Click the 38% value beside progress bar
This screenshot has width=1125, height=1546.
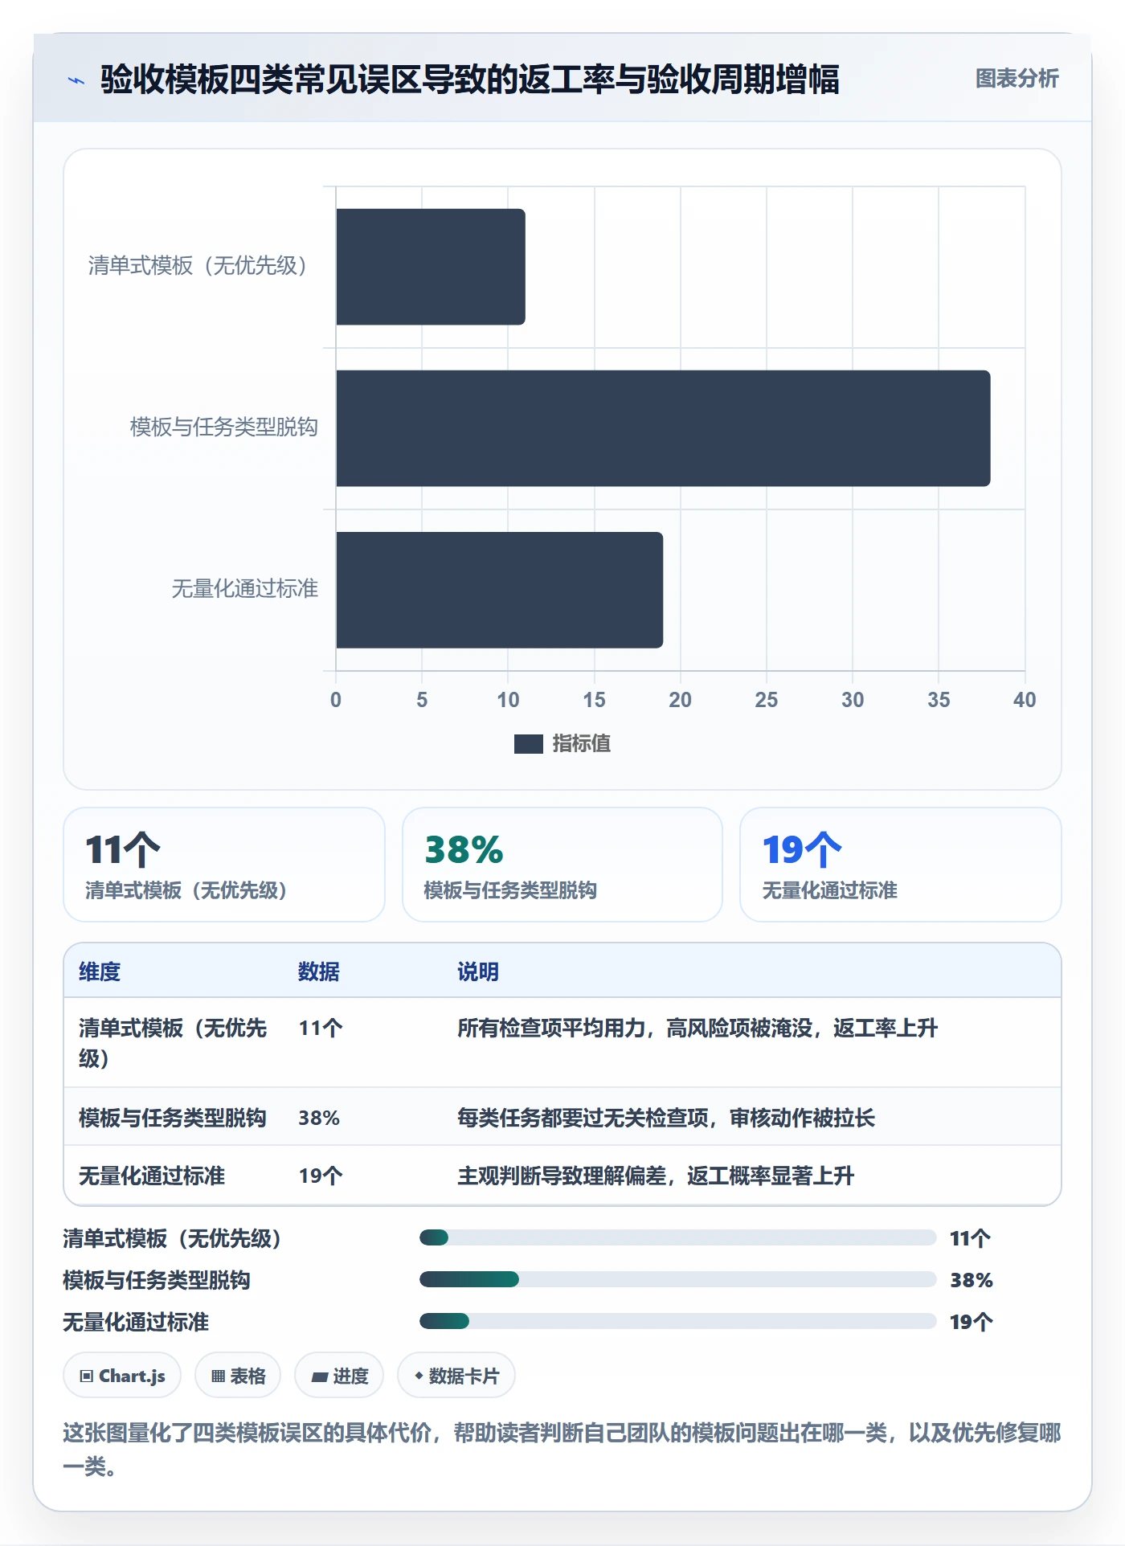tap(972, 1280)
